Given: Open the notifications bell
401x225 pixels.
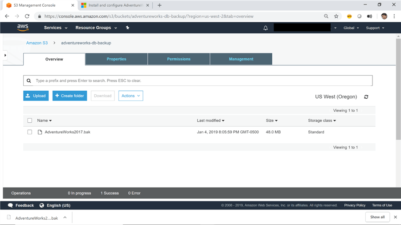Looking at the screenshot, I should 266,28.
